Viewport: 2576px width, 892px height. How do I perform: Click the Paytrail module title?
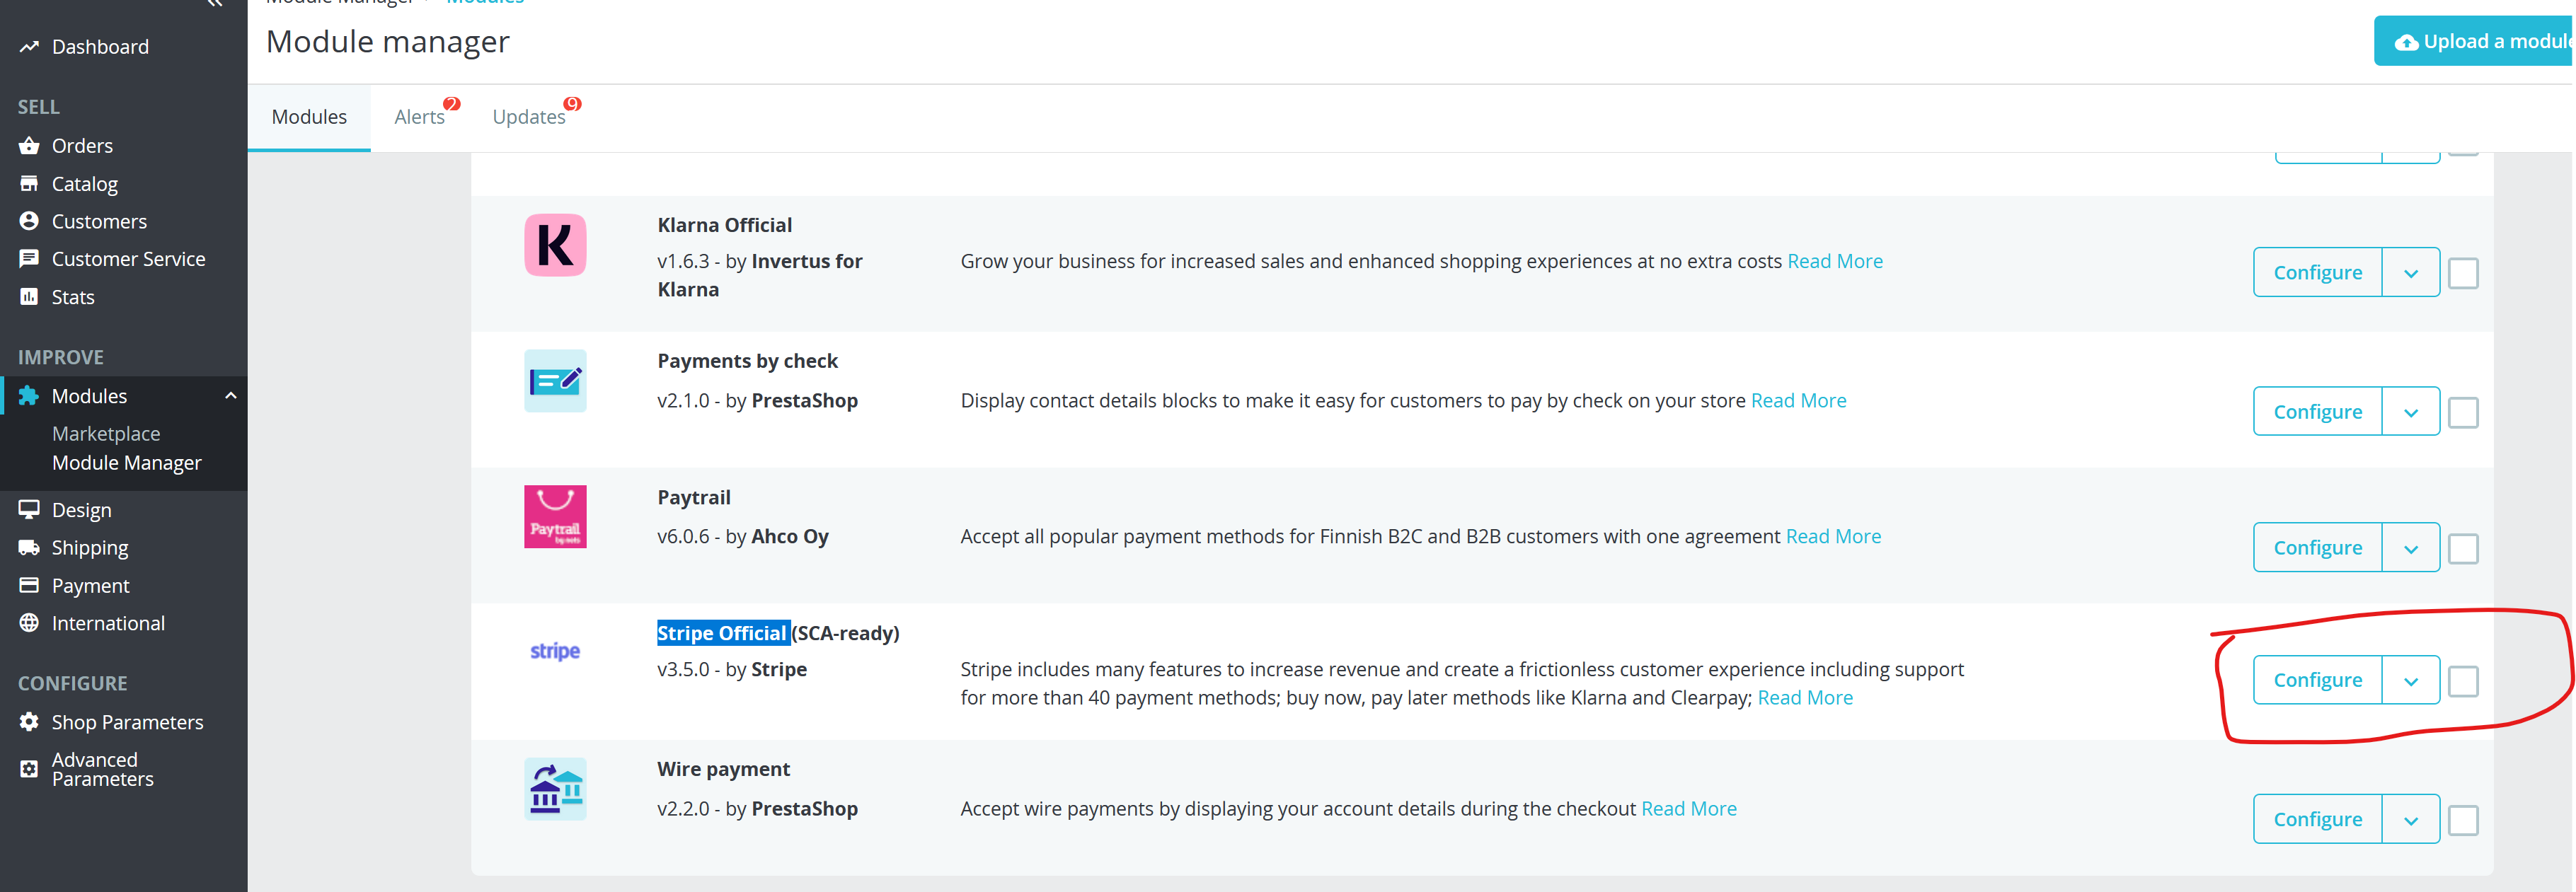[694, 497]
